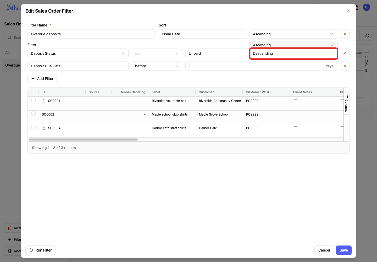The width and height of the screenshot is (377, 262).
Task: Click the TU user avatar
Action: point(367,7)
